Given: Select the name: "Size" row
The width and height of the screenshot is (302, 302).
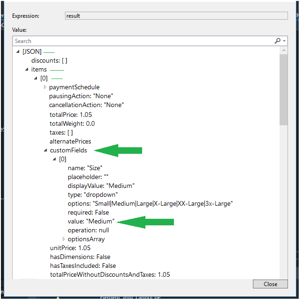Looking at the screenshot, I should click(x=85, y=168).
